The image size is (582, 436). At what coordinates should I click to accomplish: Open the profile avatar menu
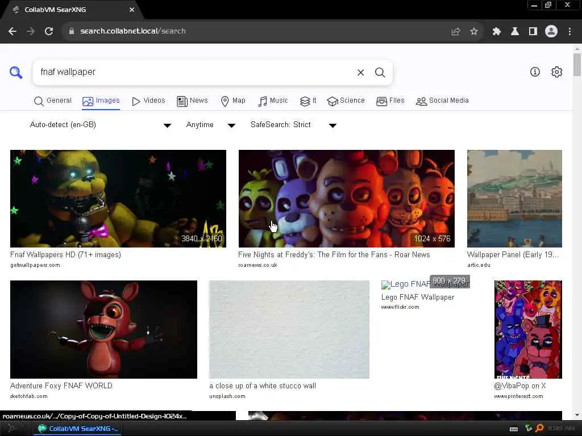pyautogui.click(x=551, y=31)
